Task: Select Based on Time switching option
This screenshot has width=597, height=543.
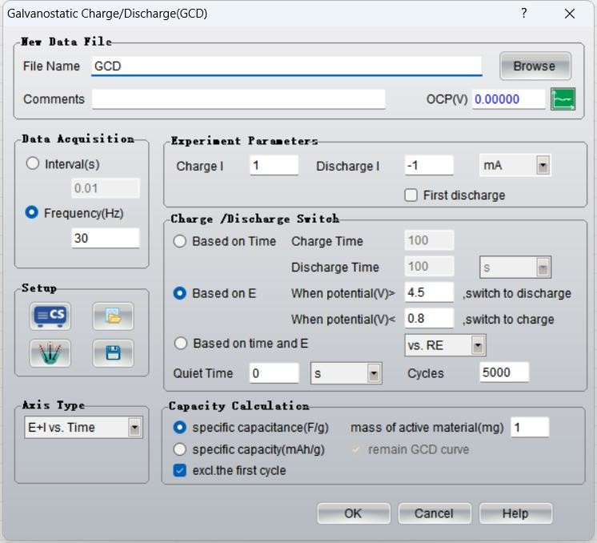Action: point(180,241)
